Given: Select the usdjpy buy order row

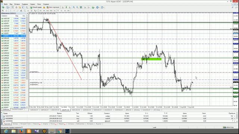Looking at the screenshot, I should (x=119, y=116).
